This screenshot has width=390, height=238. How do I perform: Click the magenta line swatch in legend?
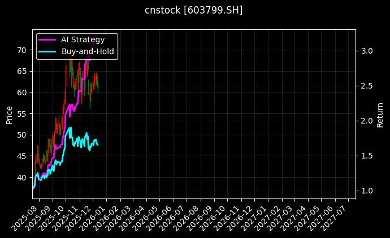tap(47, 39)
